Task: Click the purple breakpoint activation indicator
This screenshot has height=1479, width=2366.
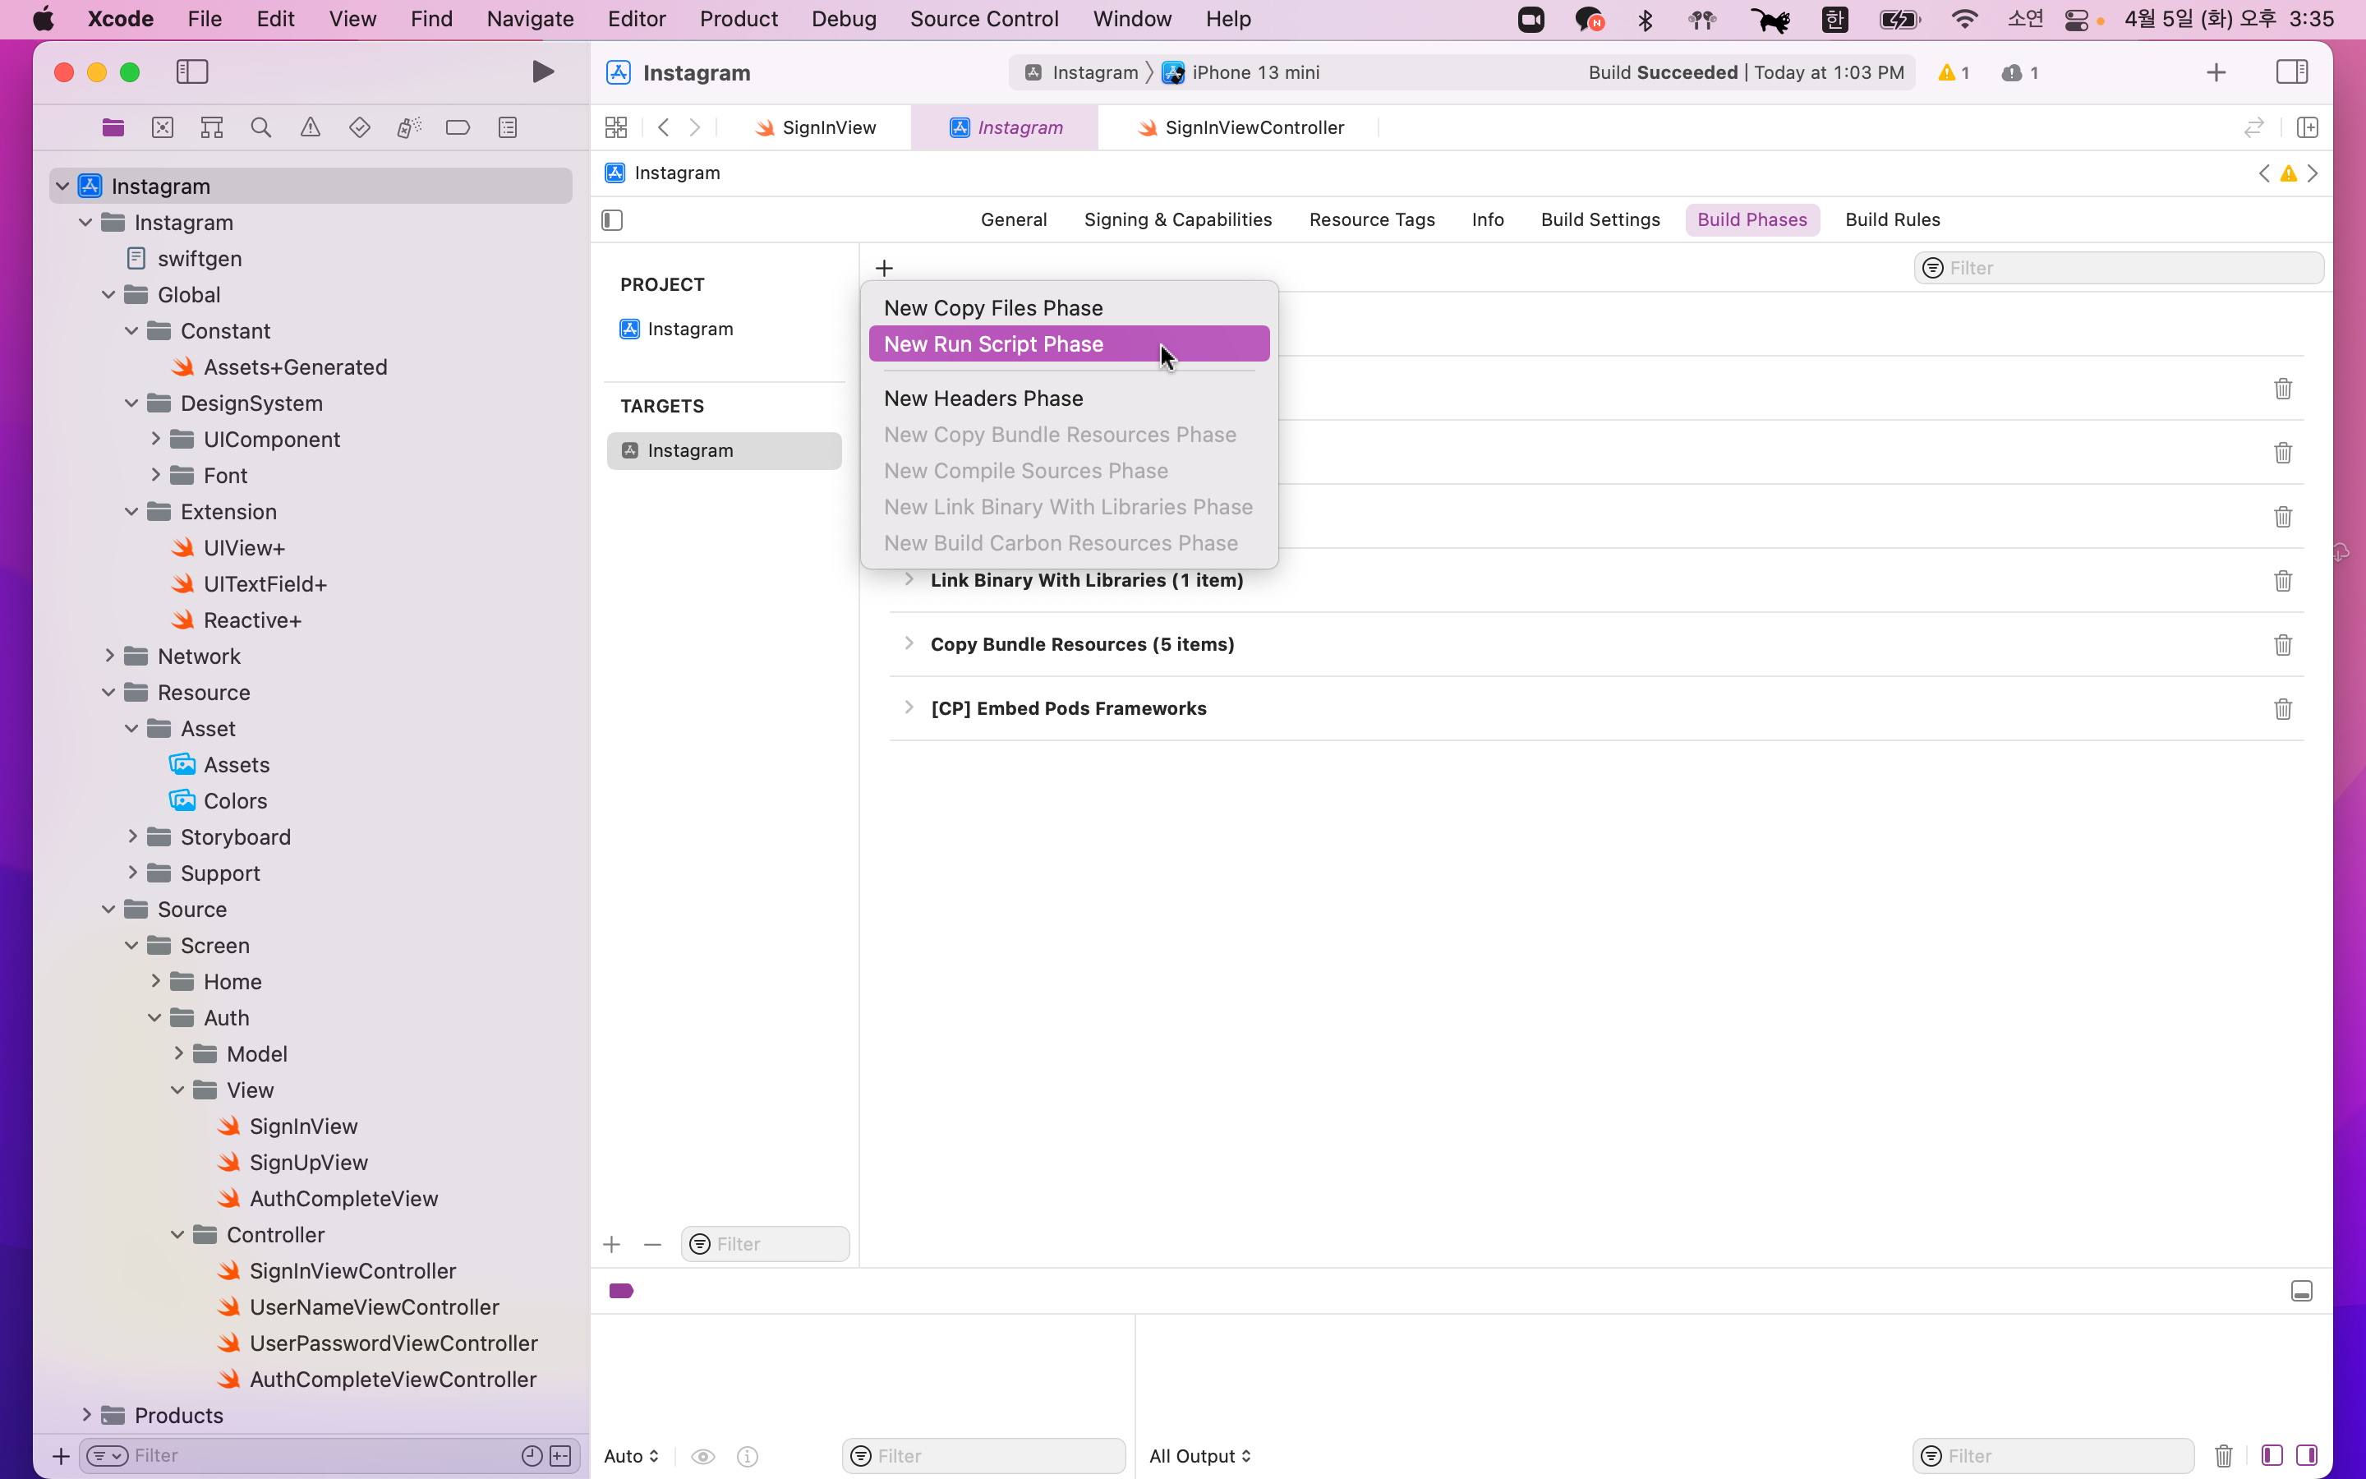Action: (x=621, y=1291)
